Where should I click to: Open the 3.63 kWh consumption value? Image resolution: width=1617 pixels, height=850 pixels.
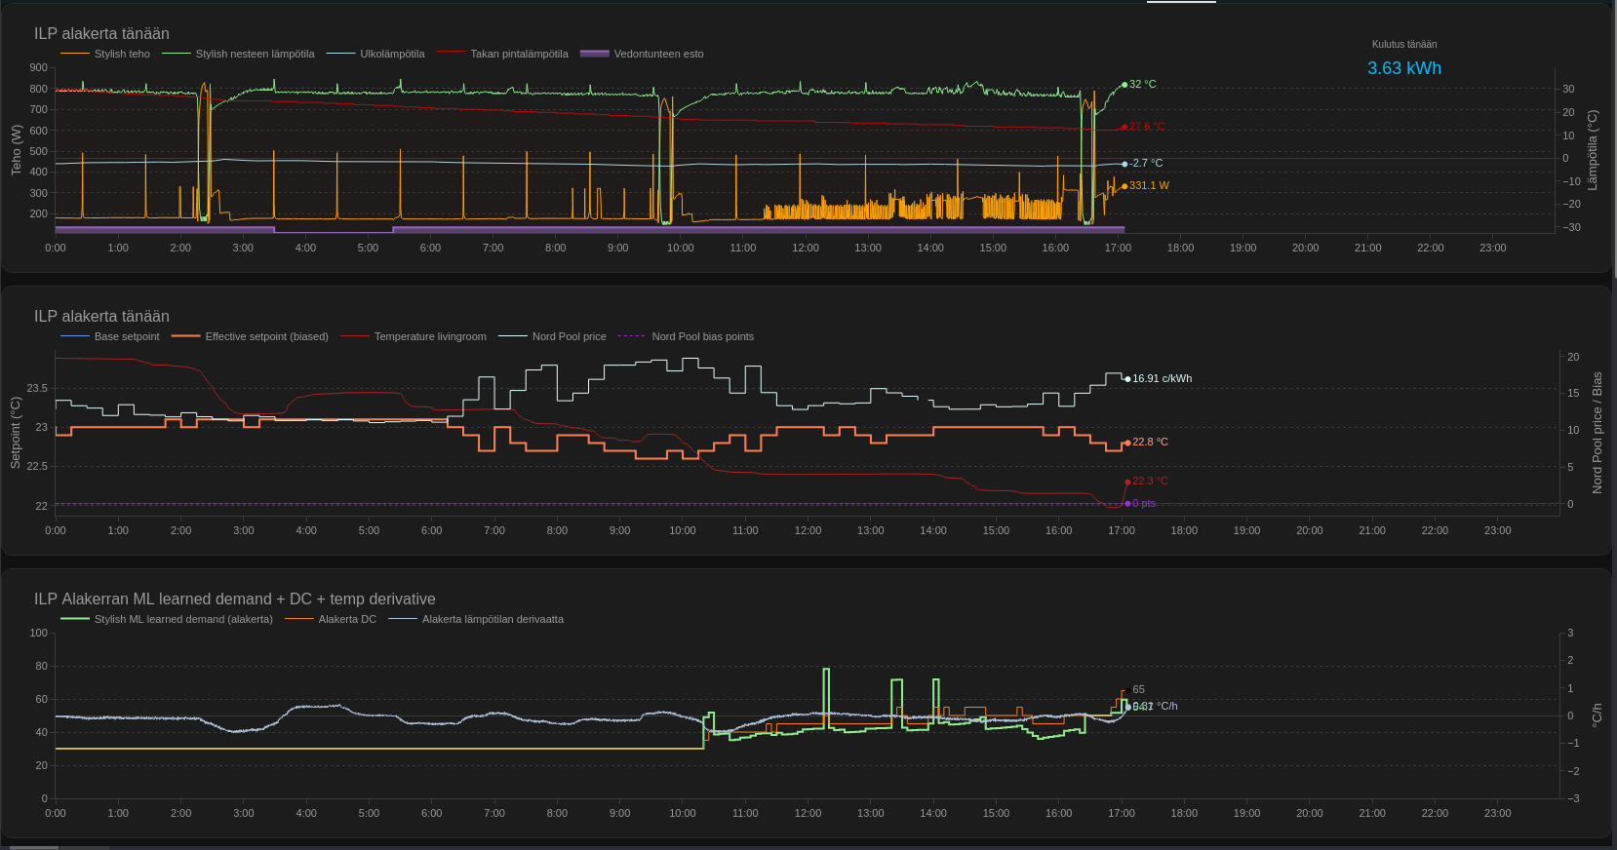click(1403, 68)
